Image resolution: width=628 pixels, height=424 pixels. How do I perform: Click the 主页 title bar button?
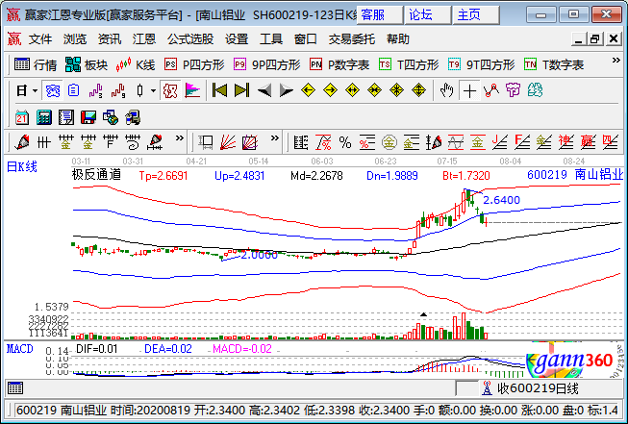coord(475,14)
